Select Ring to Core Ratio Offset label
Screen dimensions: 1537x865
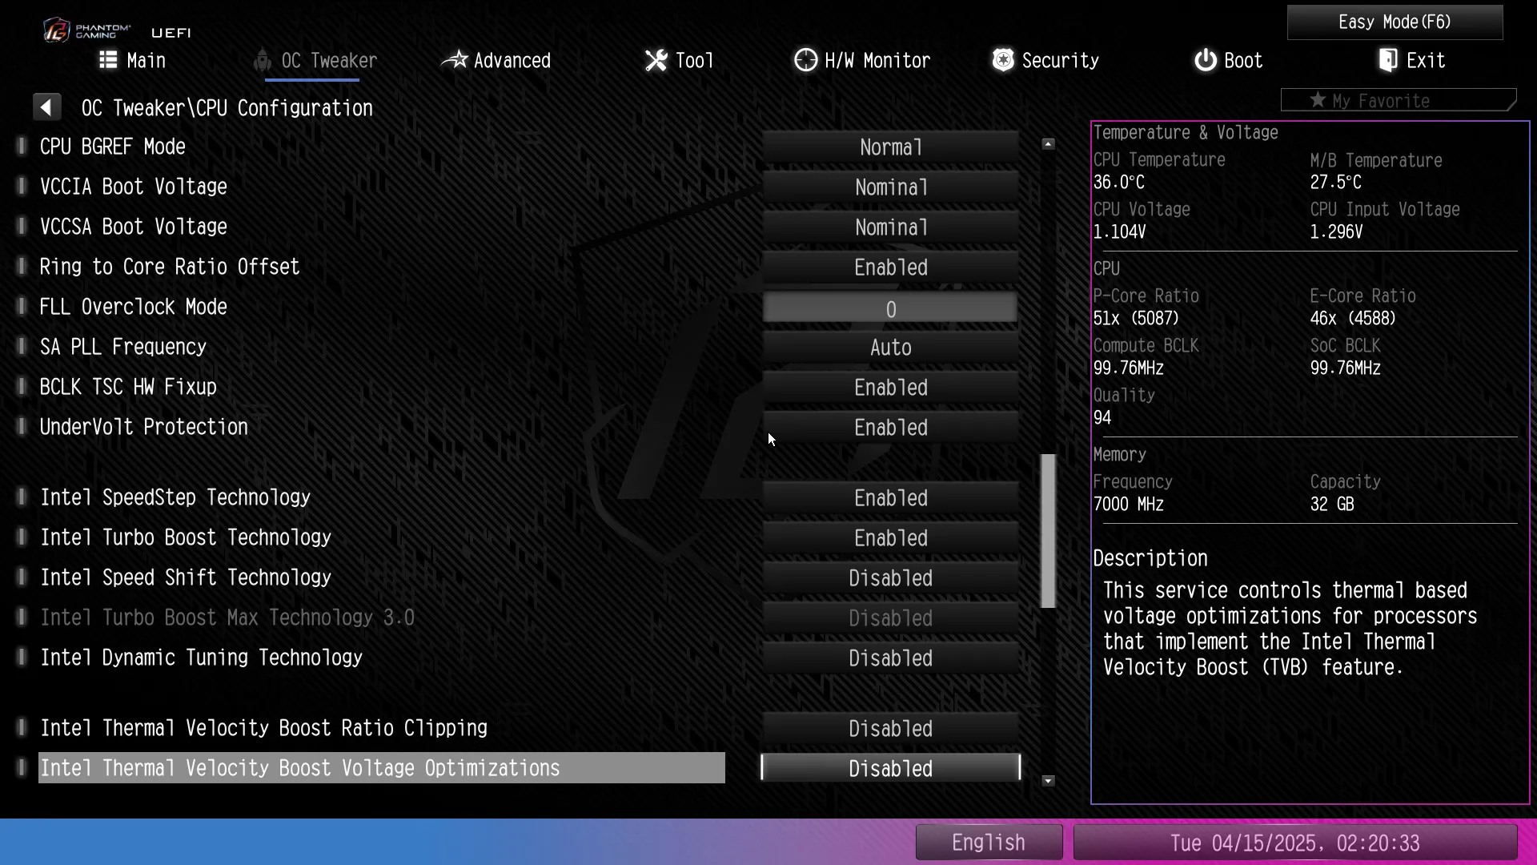click(x=170, y=267)
